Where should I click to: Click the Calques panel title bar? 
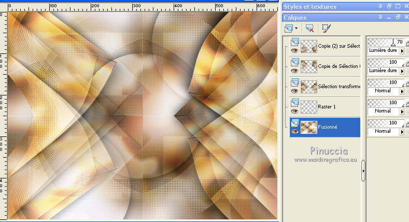click(x=345, y=18)
